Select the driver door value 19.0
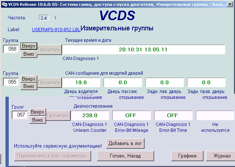 [81, 82]
